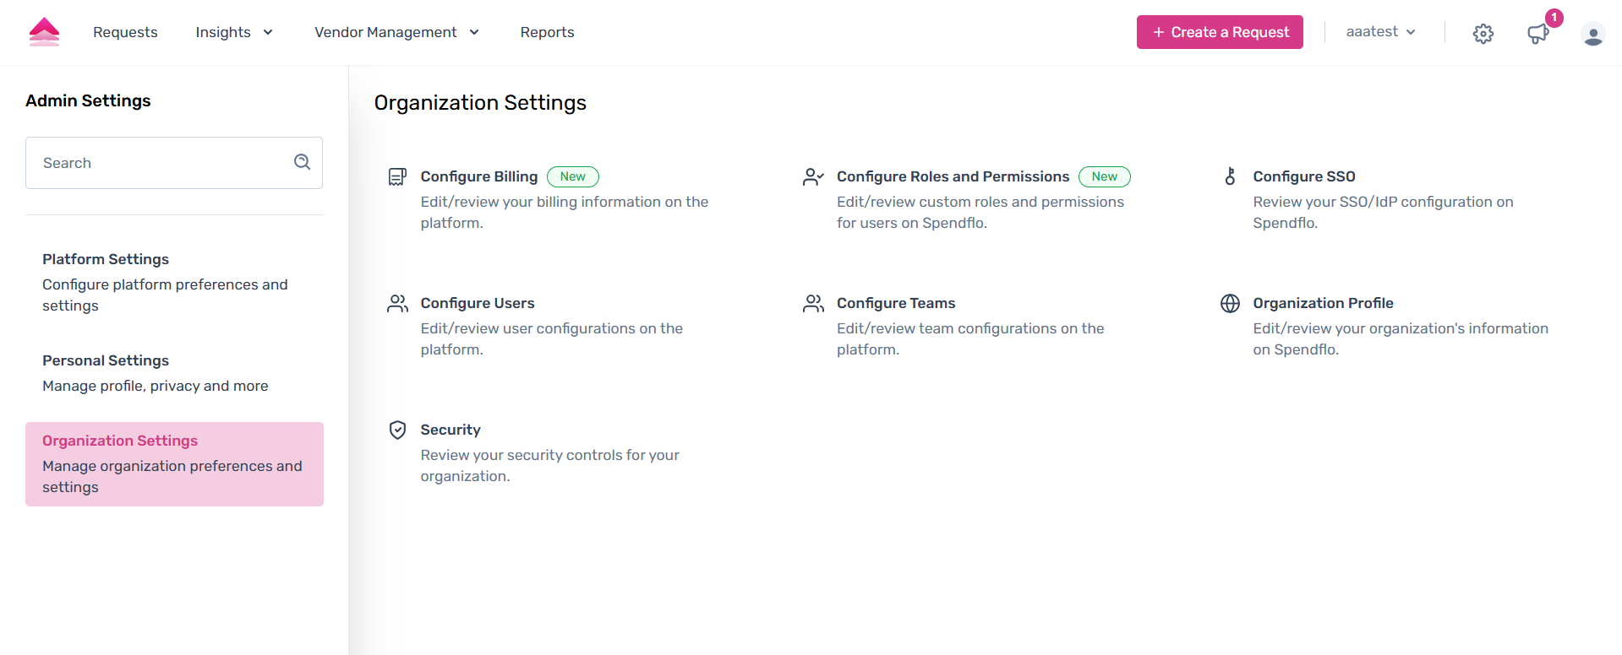Click the Configure SSO key icon
The height and width of the screenshot is (655, 1622).
click(1230, 176)
